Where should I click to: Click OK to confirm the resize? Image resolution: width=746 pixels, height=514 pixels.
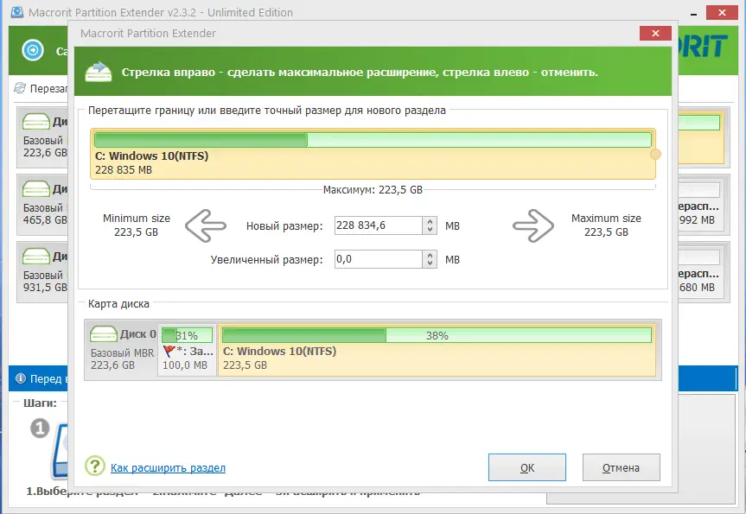tap(527, 467)
